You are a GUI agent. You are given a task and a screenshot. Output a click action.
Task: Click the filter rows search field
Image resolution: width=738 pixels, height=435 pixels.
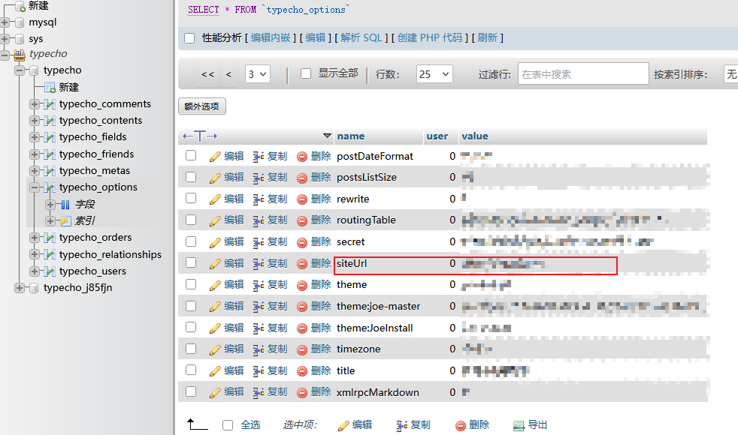pyautogui.click(x=582, y=74)
